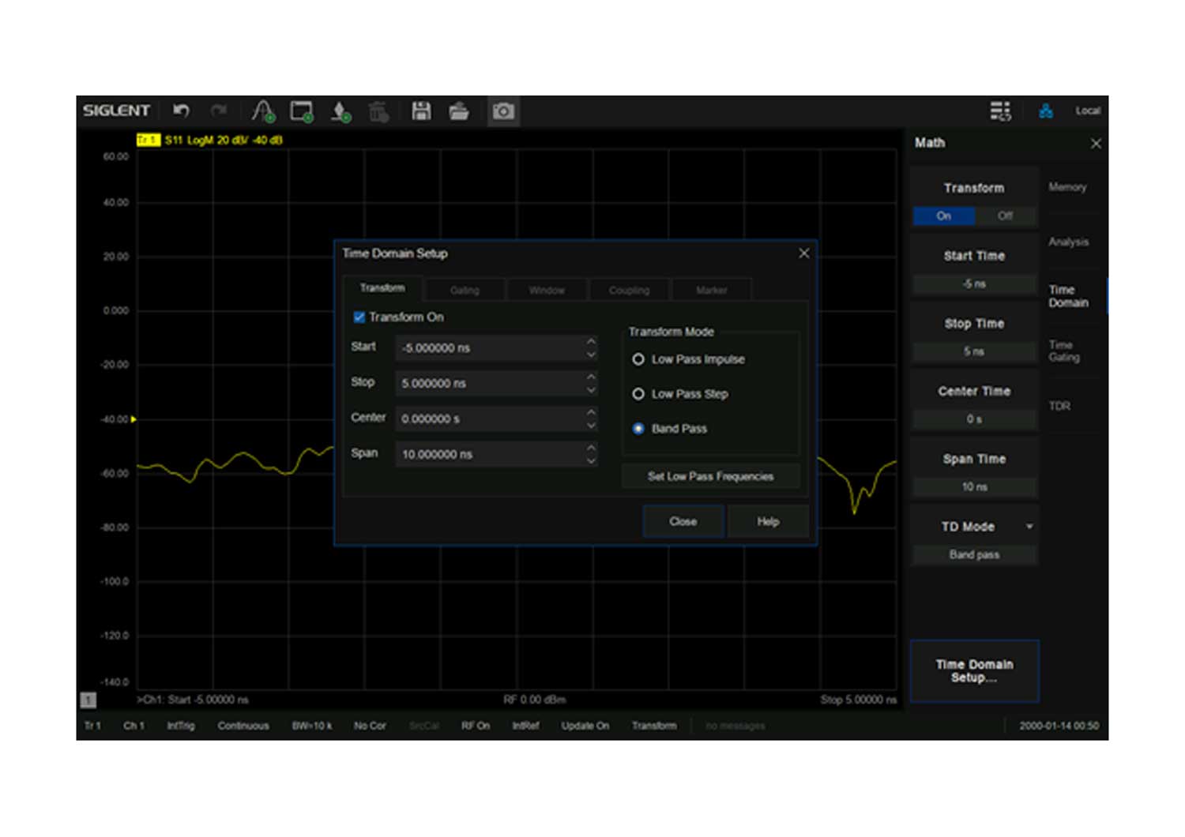
Task: Toggle Transform Off in the Math panel
Action: point(1005,216)
